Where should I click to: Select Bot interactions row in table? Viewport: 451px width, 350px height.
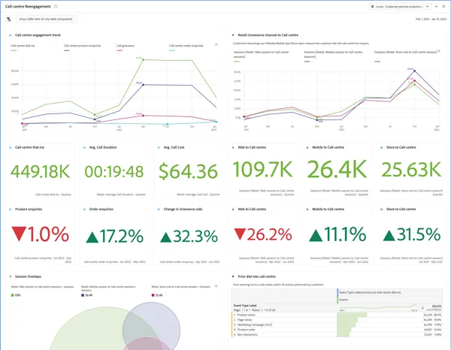pyautogui.click(x=337, y=334)
